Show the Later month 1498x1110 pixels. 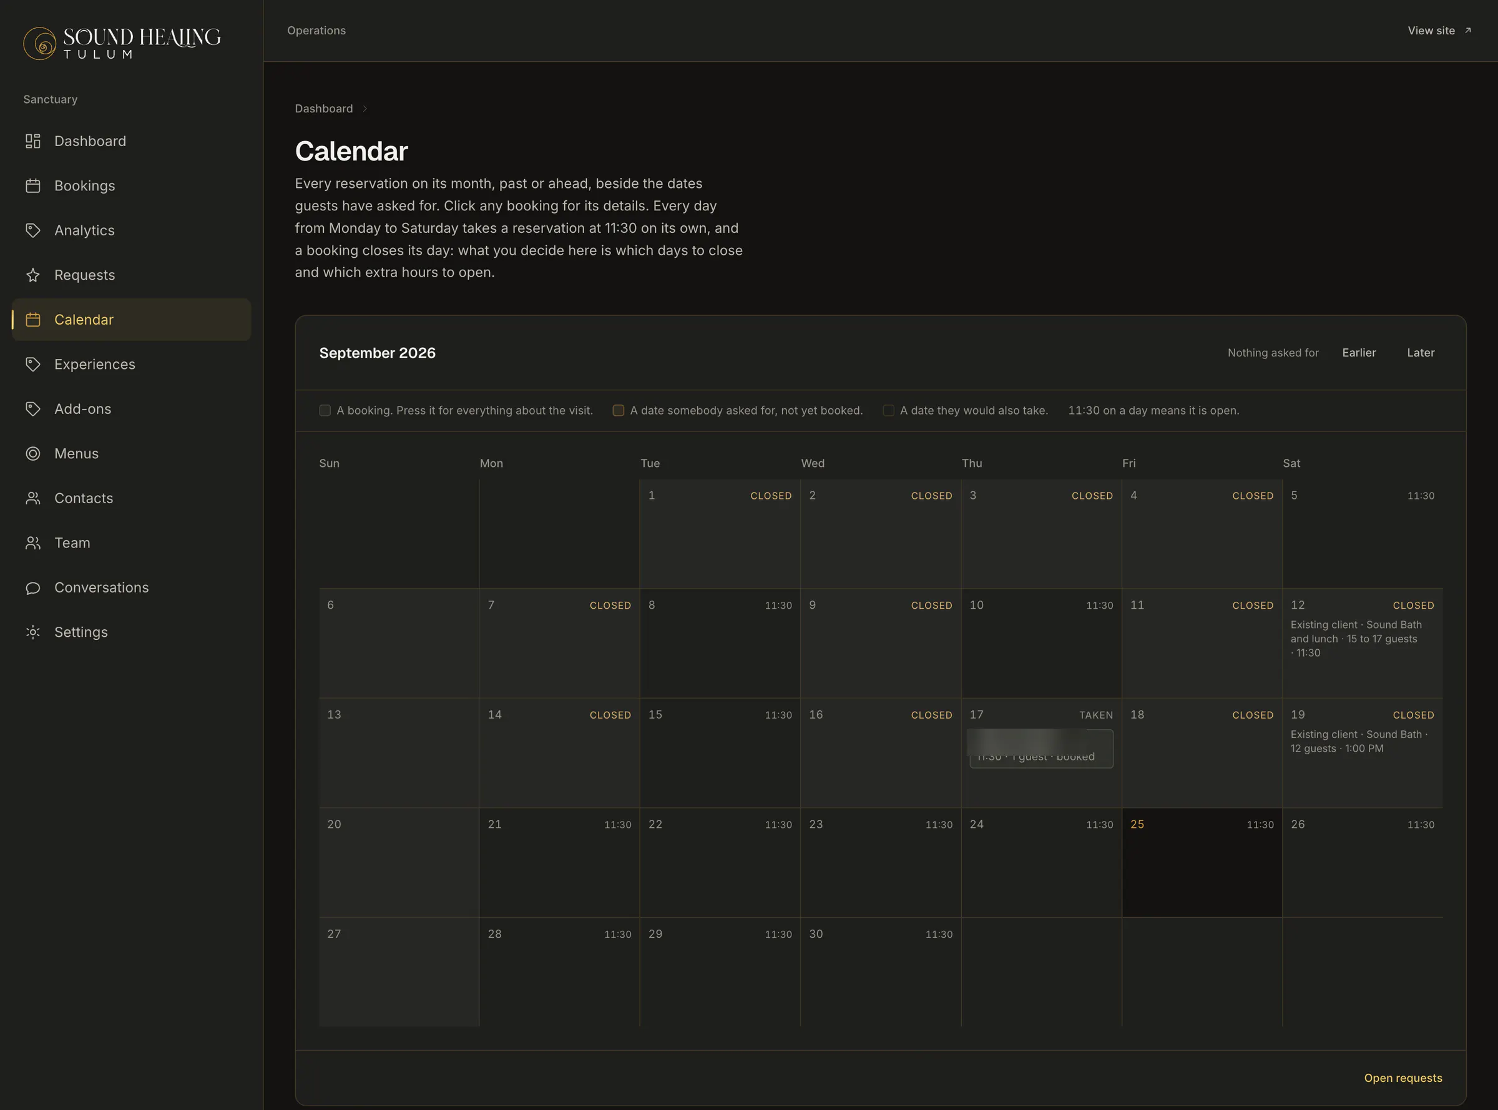pos(1420,353)
